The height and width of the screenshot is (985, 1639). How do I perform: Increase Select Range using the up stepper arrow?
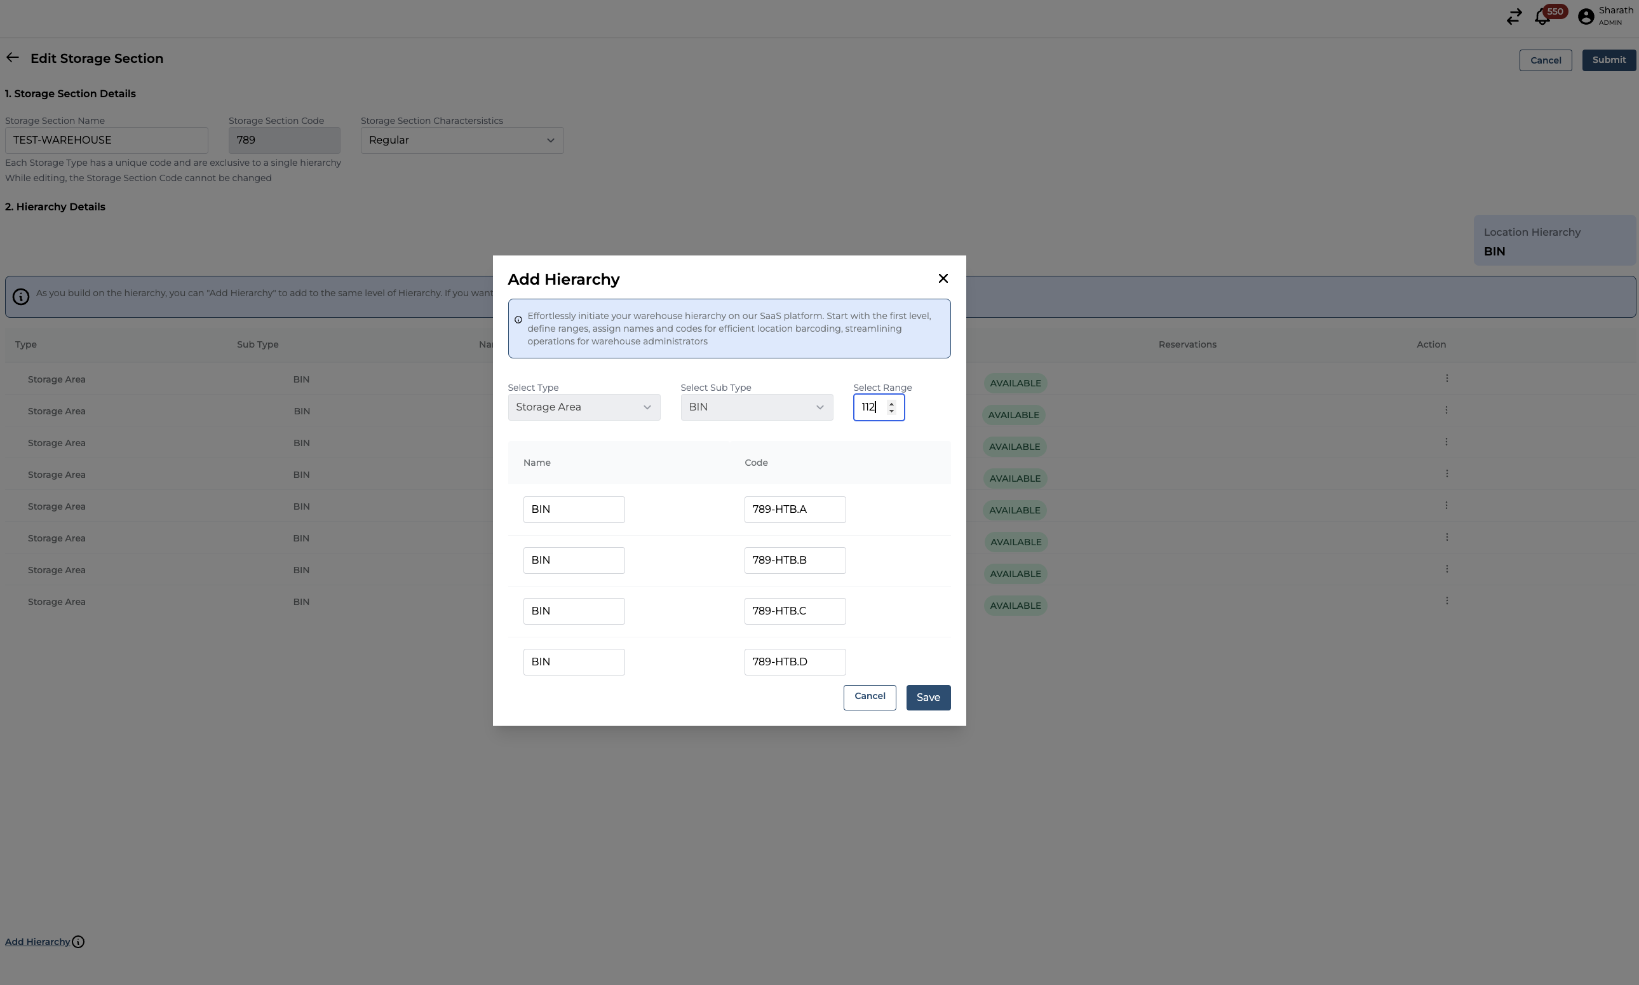click(x=892, y=404)
